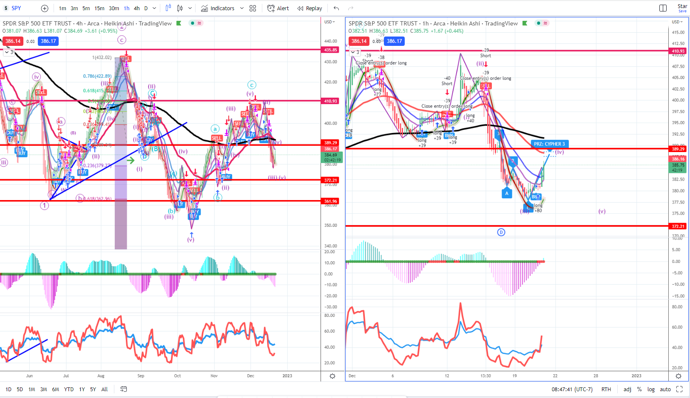Toggle adj price adjustment
690x398 pixels.
627,390
